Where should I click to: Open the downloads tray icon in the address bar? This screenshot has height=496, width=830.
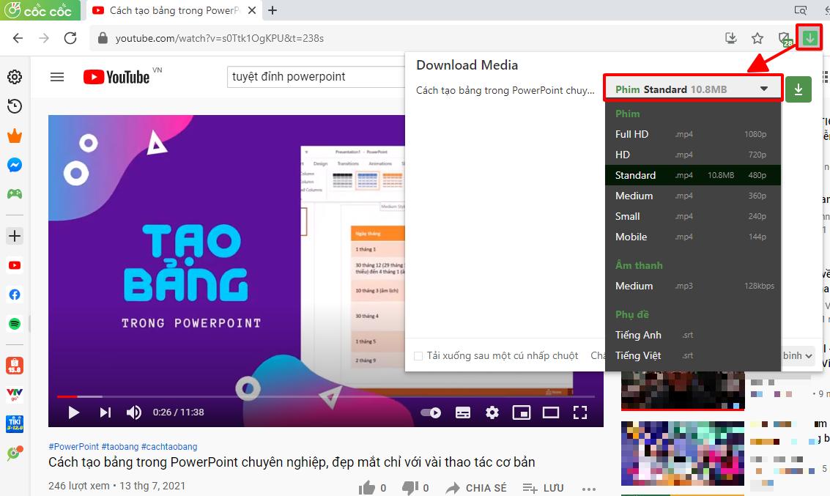pos(731,38)
